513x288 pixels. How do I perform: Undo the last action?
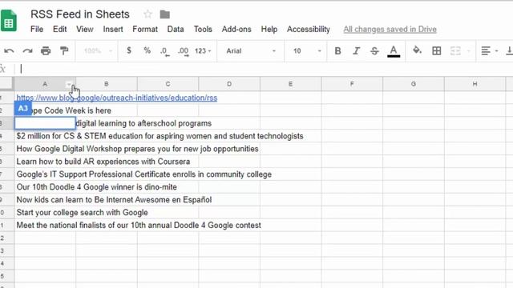pyautogui.click(x=9, y=51)
